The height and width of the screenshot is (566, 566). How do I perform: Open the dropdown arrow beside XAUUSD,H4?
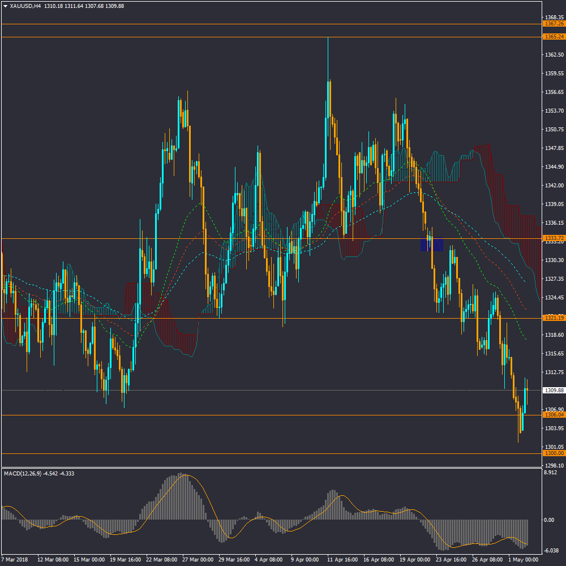coord(5,6)
